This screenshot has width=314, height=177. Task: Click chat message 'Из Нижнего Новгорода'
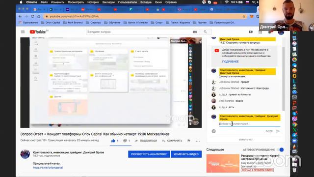pos(255,88)
